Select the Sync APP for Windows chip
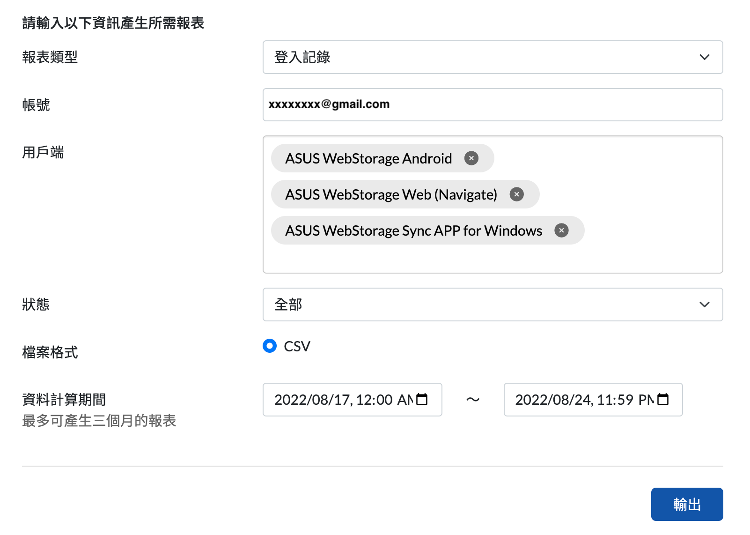Screen dimensions: 750x535 428,230
